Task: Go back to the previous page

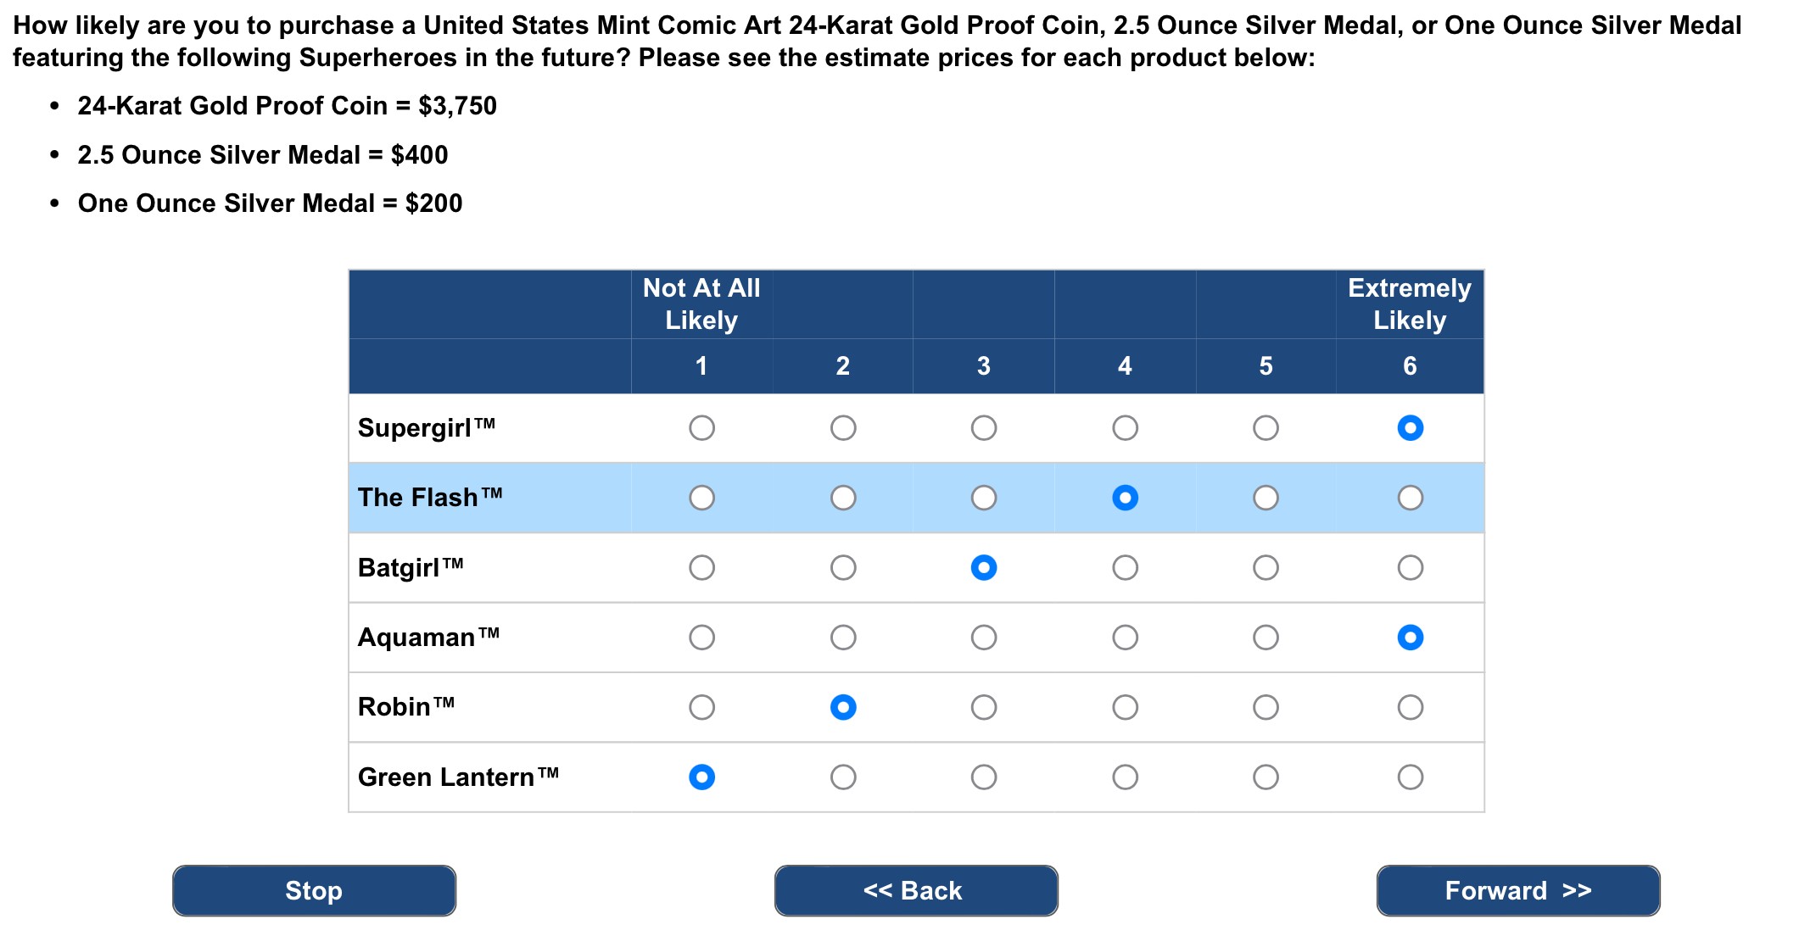Action: point(915,890)
